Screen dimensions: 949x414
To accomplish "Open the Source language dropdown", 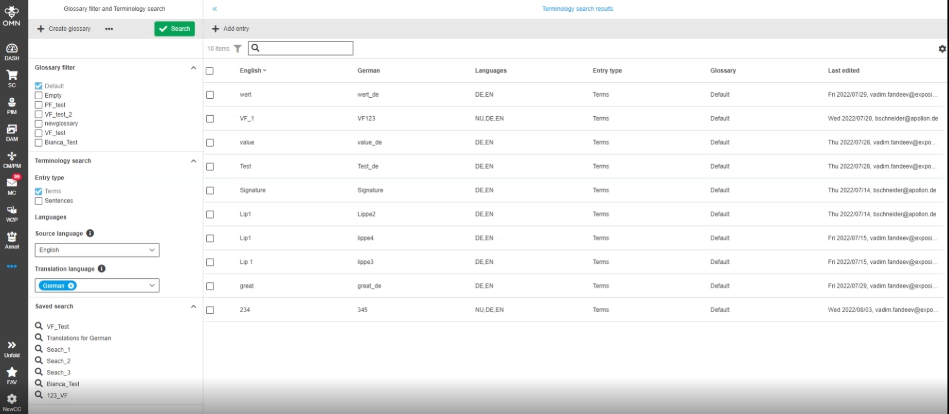I will 97,250.
